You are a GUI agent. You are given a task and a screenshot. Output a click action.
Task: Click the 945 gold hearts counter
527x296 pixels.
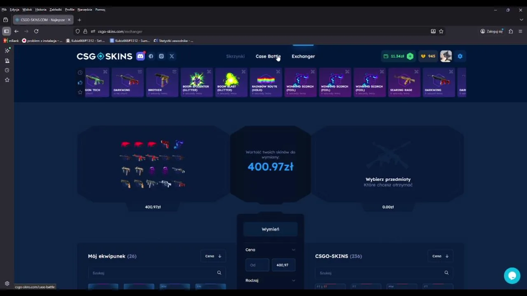click(x=428, y=56)
